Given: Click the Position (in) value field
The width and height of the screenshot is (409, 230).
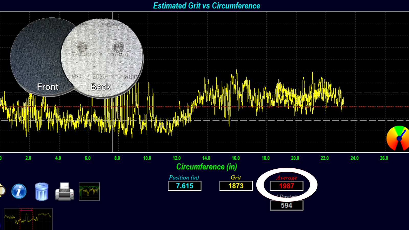Looking at the screenshot, I should click(x=185, y=186).
